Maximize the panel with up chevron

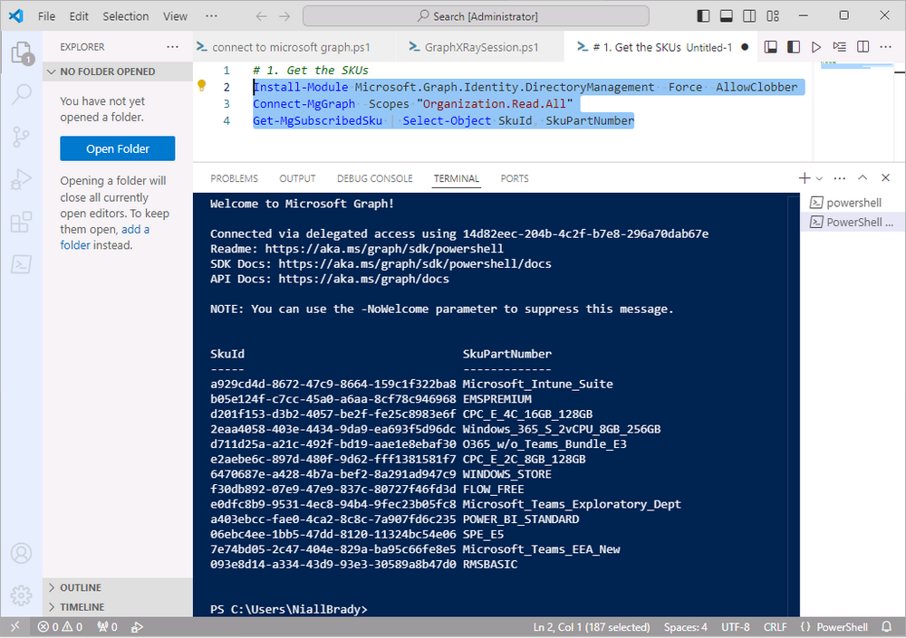(863, 178)
